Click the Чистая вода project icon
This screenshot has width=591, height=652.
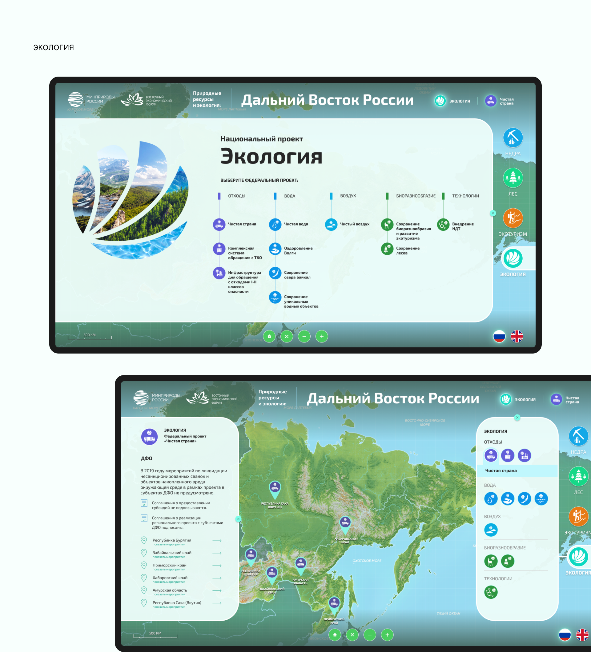click(x=275, y=224)
